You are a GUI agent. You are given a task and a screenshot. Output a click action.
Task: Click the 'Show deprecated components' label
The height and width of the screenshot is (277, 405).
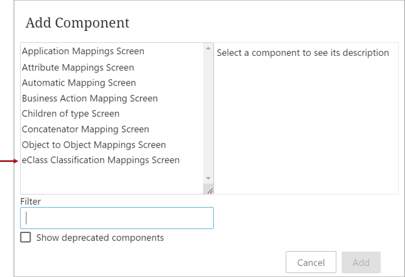click(100, 238)
